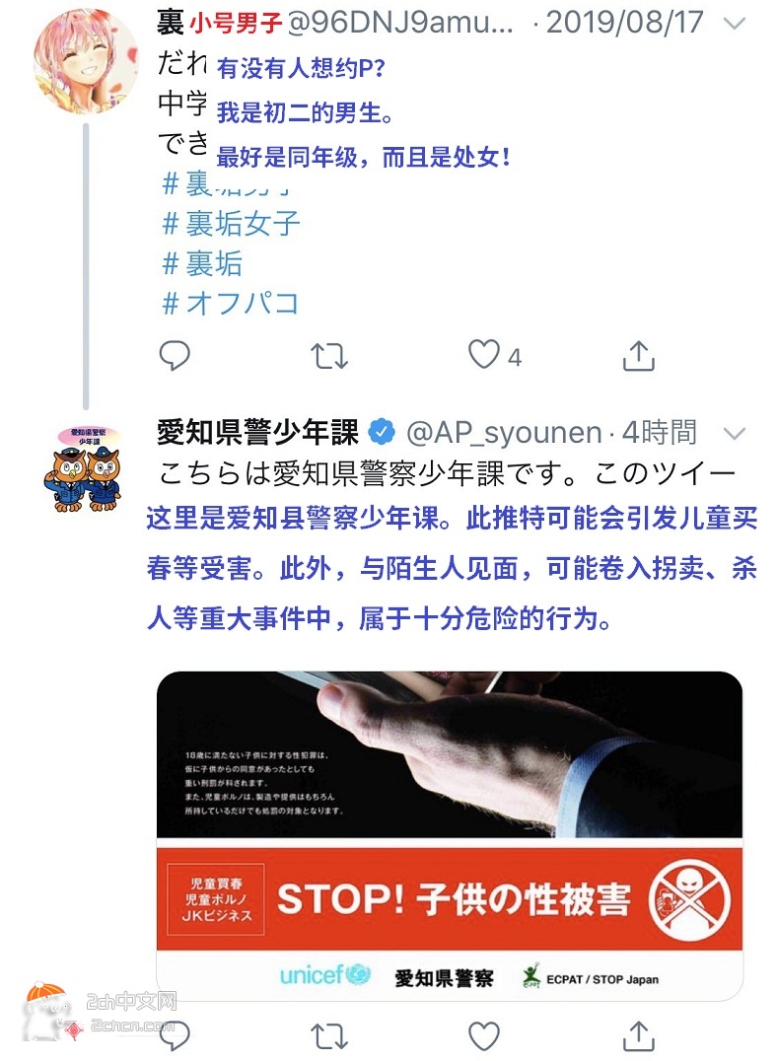Open the STOP! 子供の性被害 image
777x1061 pixels.
click(x=450, y=835)
